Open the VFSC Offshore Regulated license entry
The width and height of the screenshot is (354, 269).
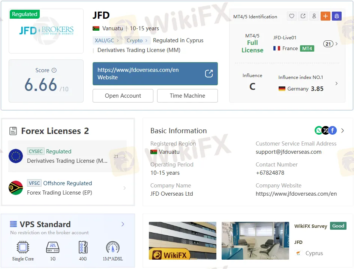pos(67,188)
